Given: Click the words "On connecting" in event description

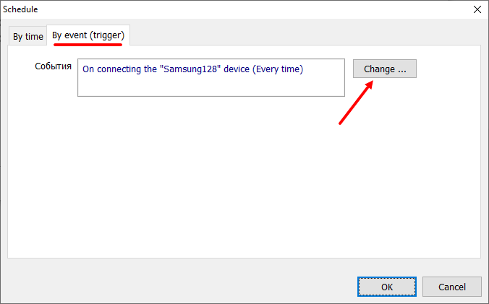Looking at the screenshot, I should (x=109, y=69).
